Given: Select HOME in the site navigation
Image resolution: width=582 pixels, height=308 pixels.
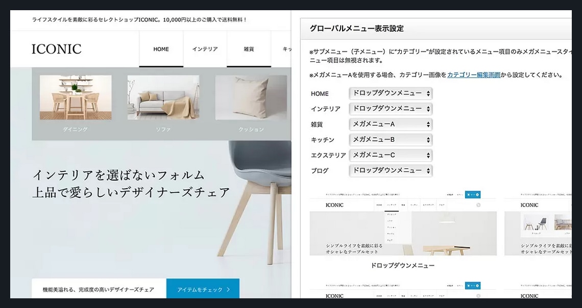Looking at the screenshot, I should point(161,49).
